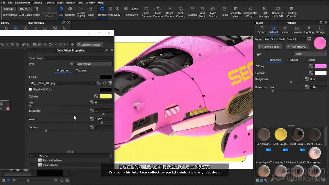This screenshot has height=185, width=329.
Task: Open the Render menu
Action: click(70, 3)
